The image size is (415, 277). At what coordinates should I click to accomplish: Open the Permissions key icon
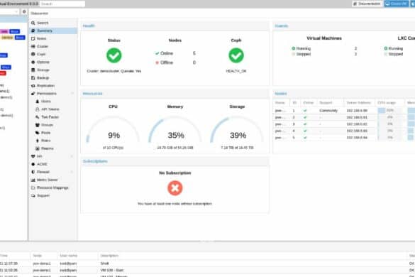[x=33, y=94]
